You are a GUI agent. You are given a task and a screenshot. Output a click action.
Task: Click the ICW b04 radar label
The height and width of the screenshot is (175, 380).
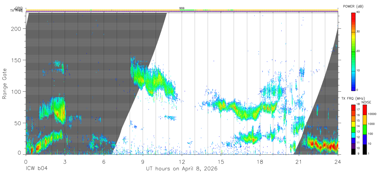pos(37,169)
